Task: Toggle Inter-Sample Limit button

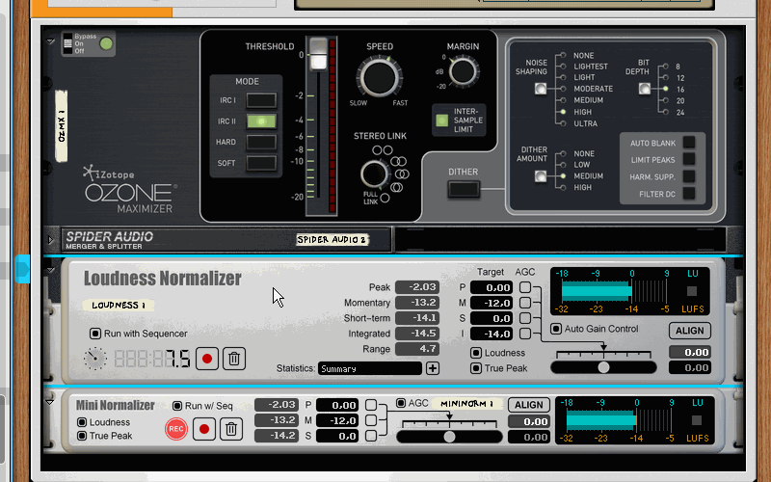Action: pyautogui.click(x=442, y=120)
